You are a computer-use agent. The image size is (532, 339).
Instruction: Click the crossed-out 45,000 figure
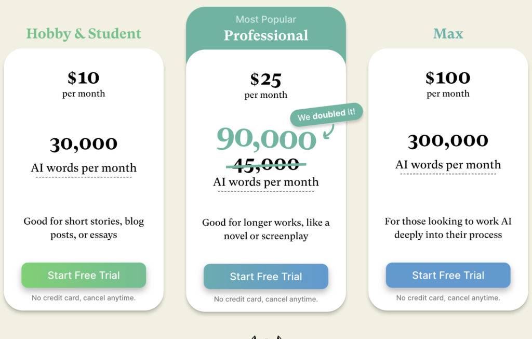tap(266, 164)
